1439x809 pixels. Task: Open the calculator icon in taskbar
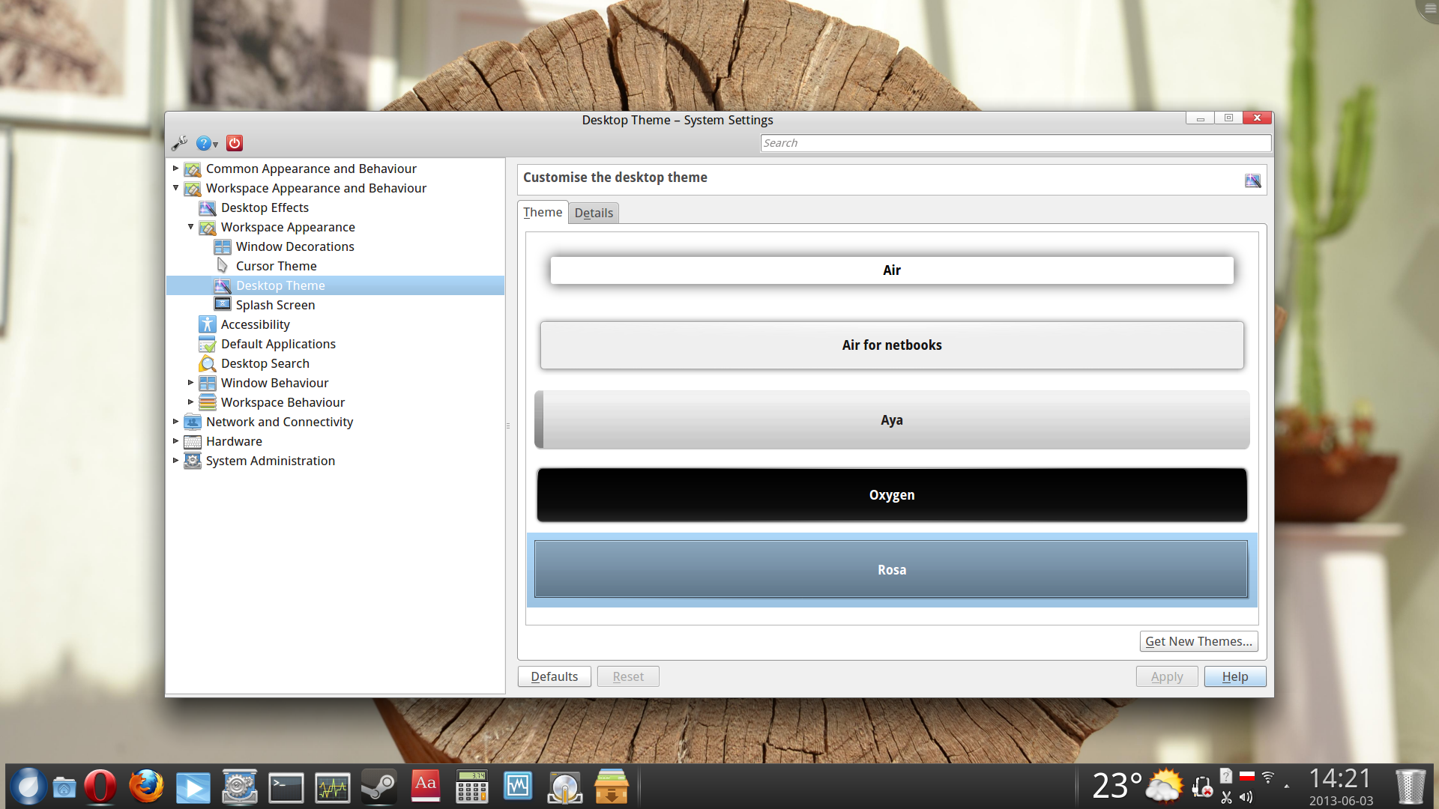point(472,787)
